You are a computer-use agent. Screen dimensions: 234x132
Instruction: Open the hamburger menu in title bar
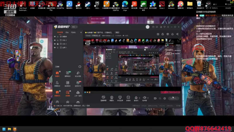168,27
